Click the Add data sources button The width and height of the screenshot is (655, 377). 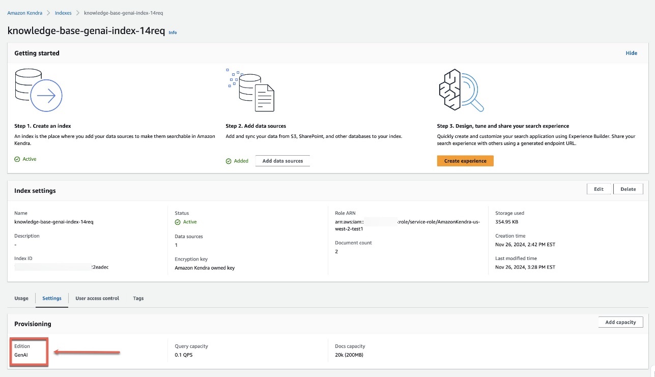282,161
